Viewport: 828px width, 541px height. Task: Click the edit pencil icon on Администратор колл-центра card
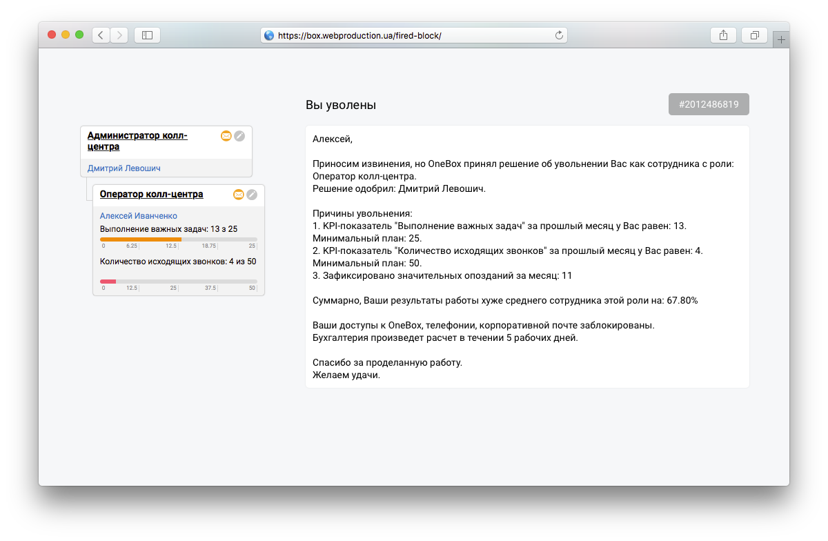(239, 136)
